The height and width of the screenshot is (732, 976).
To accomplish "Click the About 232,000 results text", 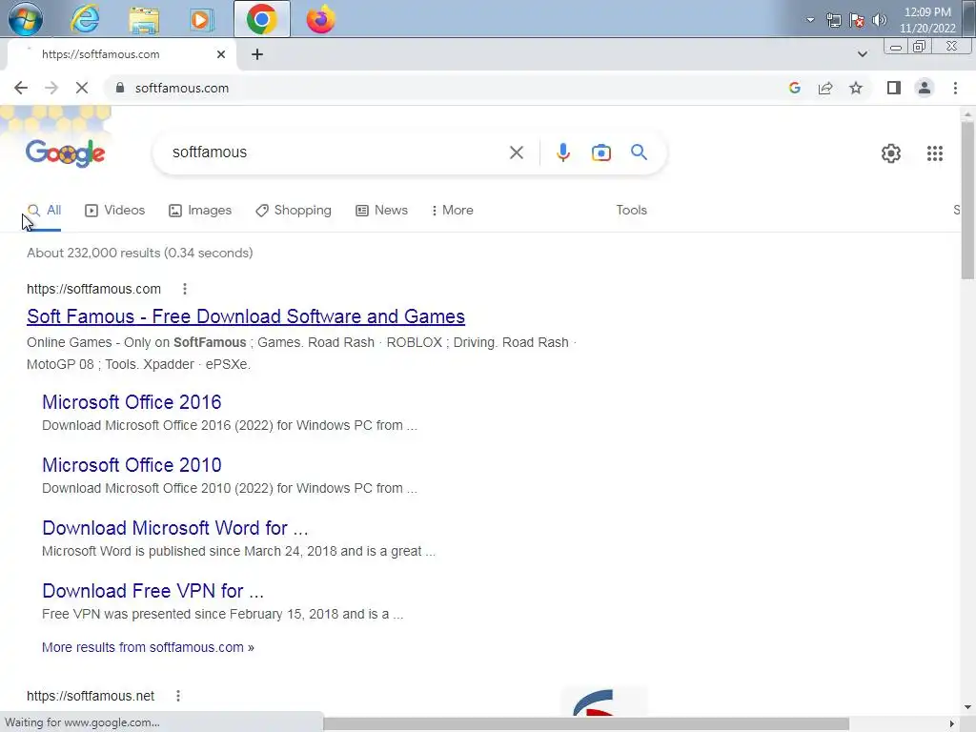I will [139, 253].
